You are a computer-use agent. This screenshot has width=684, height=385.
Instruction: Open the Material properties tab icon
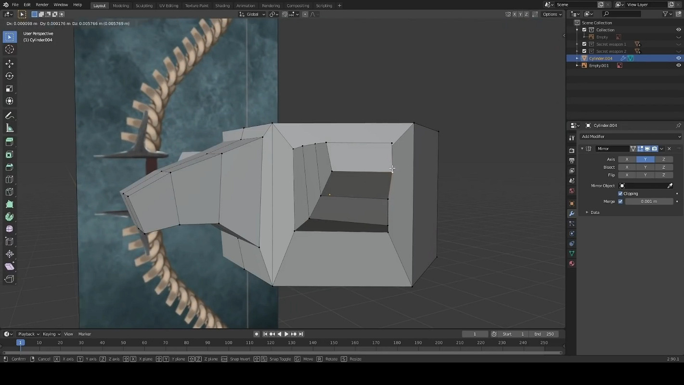click(x=572, y=263)
